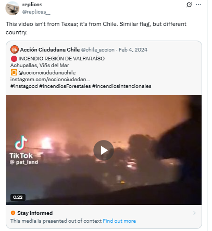Play the embedded fire video

(x=104, y=150)
